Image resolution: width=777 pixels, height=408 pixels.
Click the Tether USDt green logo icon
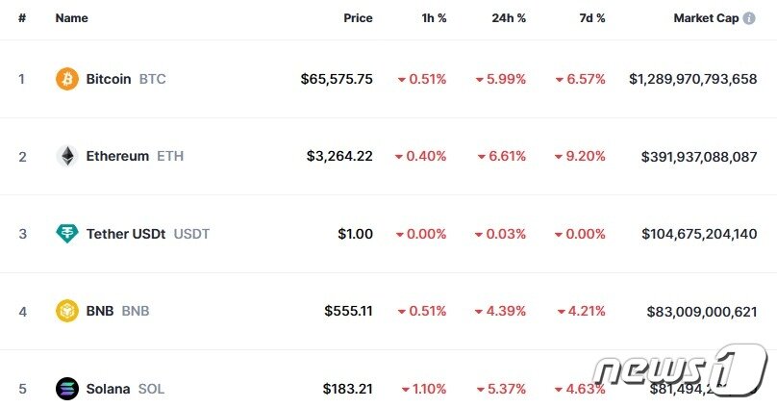click(67, 234)
